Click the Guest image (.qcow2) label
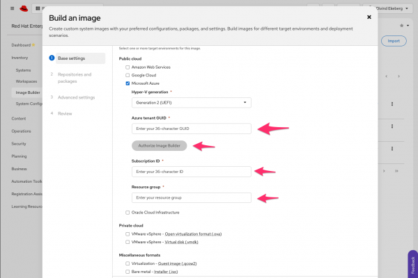 pyautogui.click(x=177, y=263)
